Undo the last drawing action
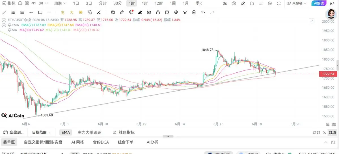 click(x=203, y=12)
